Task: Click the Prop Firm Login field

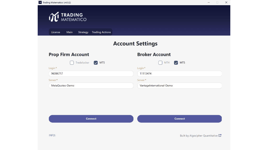Action: [91, 73]
